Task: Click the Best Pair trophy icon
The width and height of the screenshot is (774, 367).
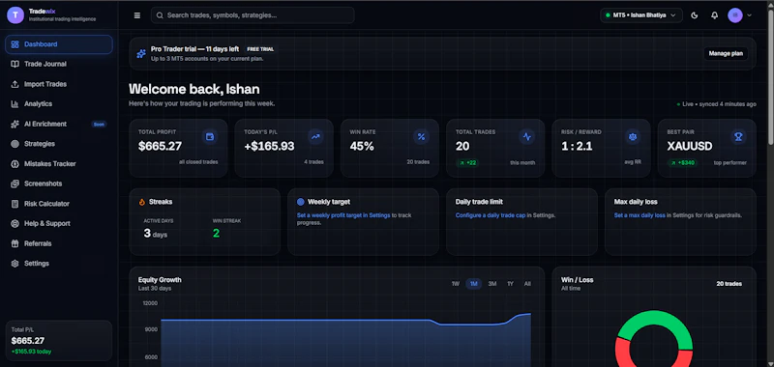Action: [738, 137]
